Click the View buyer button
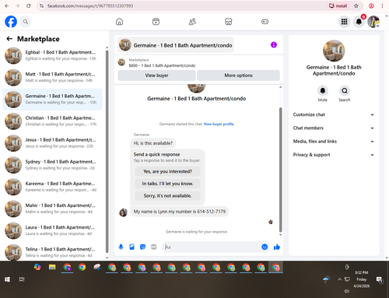 [156, 75]
